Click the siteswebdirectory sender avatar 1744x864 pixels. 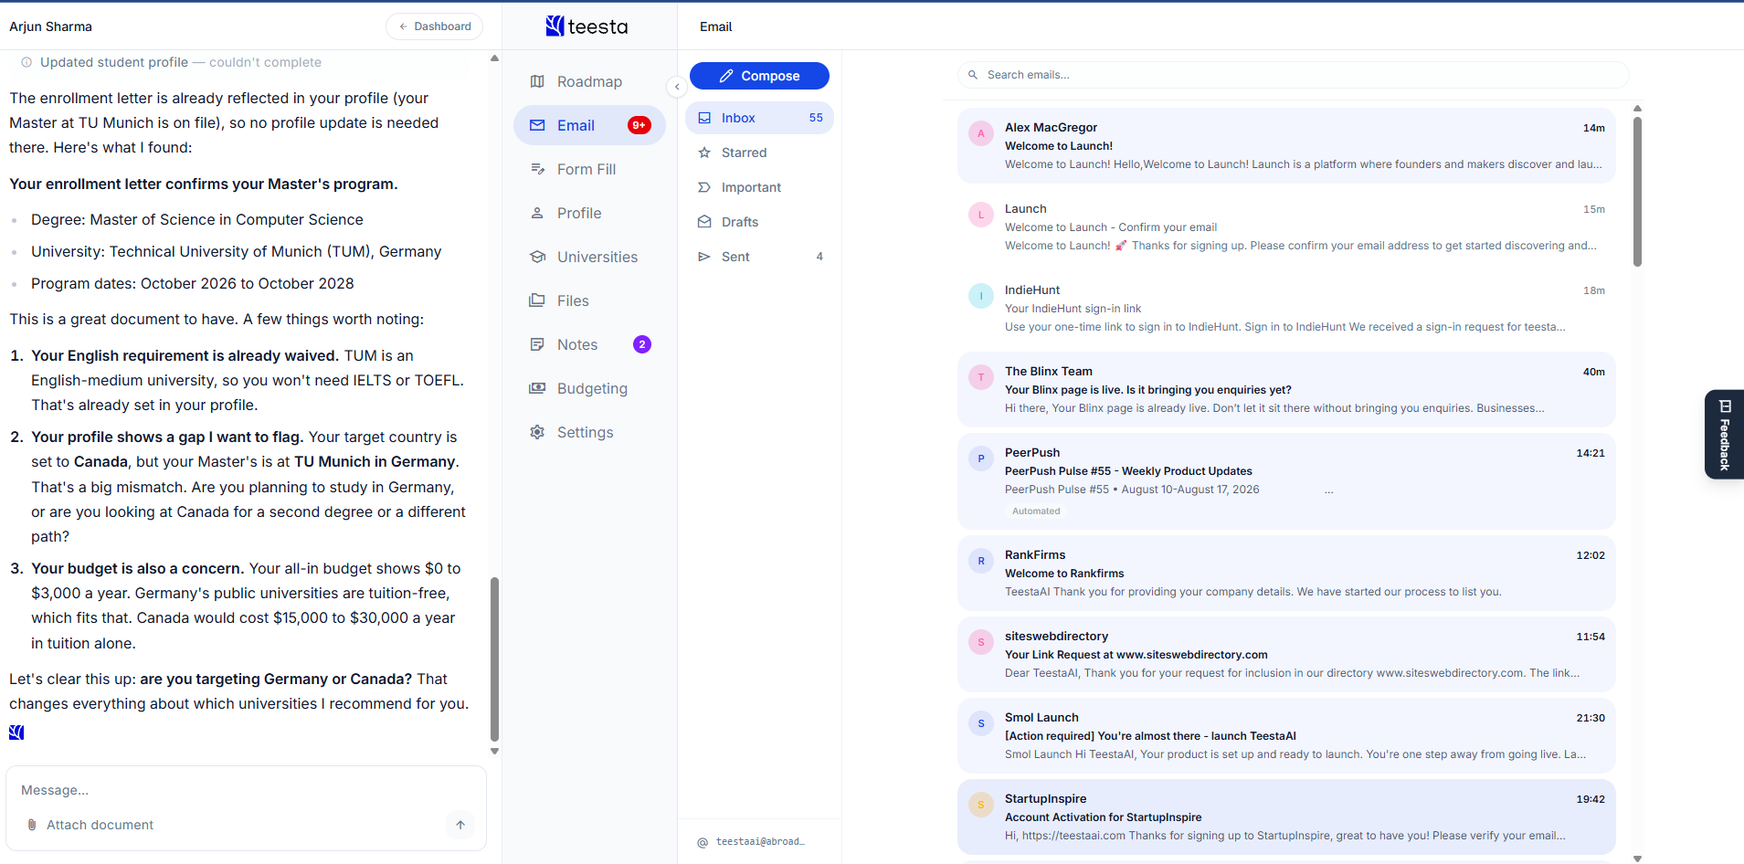(x=981, y=642)
